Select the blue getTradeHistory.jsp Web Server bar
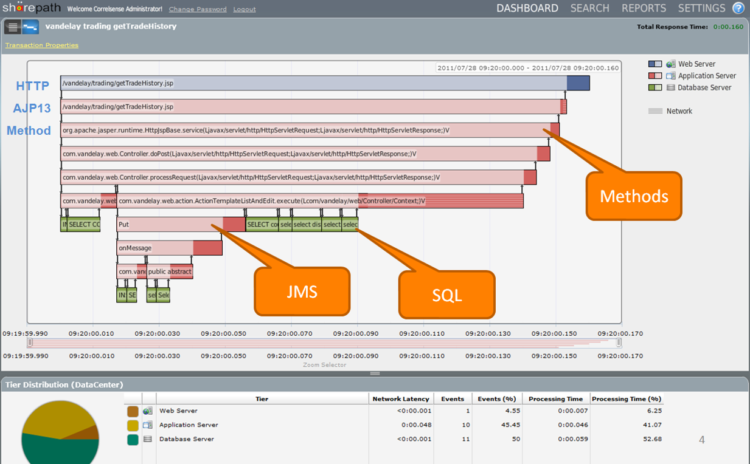750x464 pixels. point(325,83)
